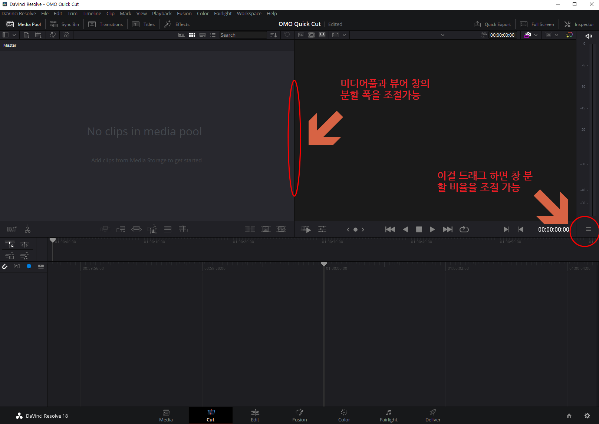Open viewer and timeline resize menu icon
The image size is (599, 424).
click(588, 229)
